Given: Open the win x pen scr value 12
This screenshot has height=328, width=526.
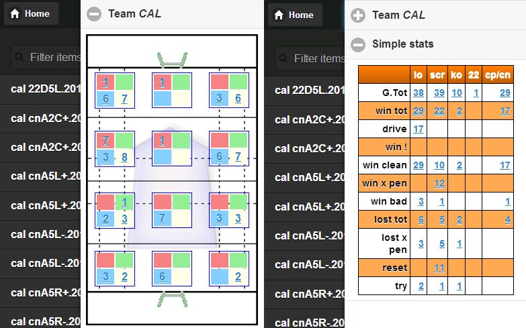Looking at the screenshot, I should 439,183.
